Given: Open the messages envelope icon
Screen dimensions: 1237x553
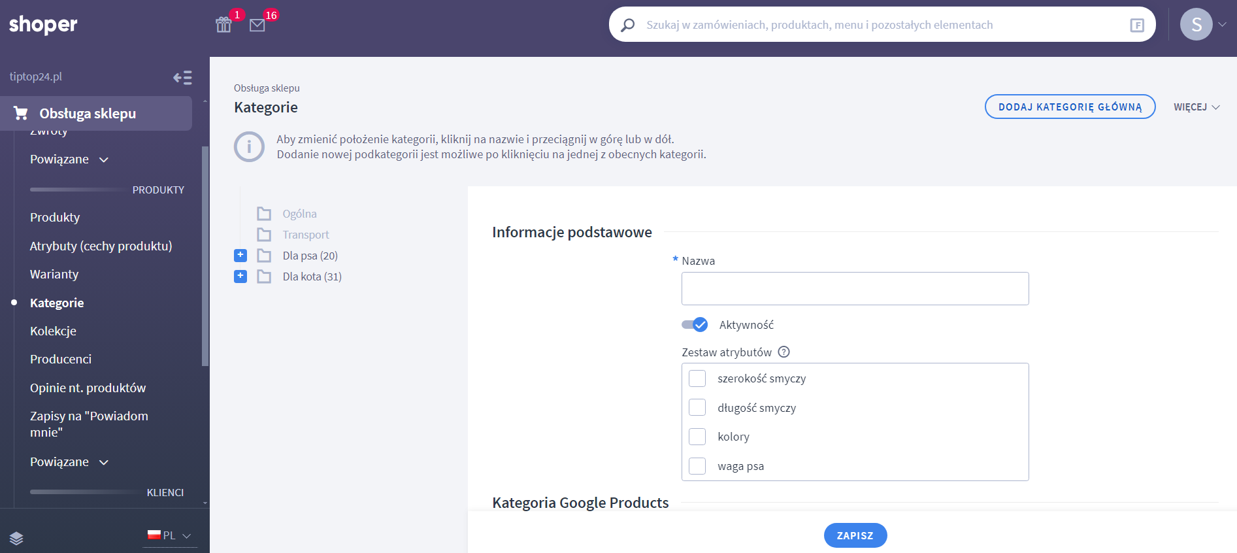Looking at the screenshot, I should click(257, 25).
